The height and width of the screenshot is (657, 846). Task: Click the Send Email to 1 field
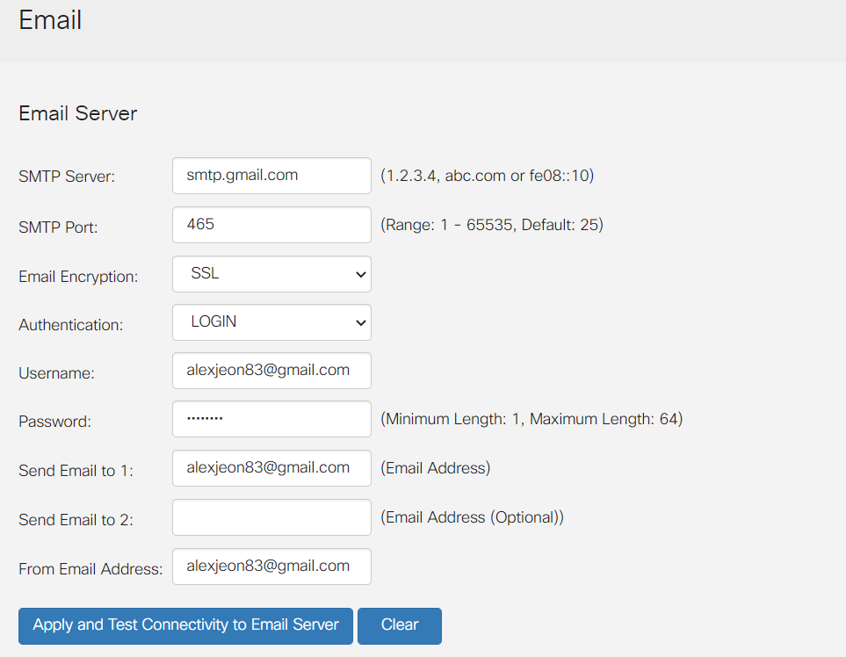(x=271, y=468)
